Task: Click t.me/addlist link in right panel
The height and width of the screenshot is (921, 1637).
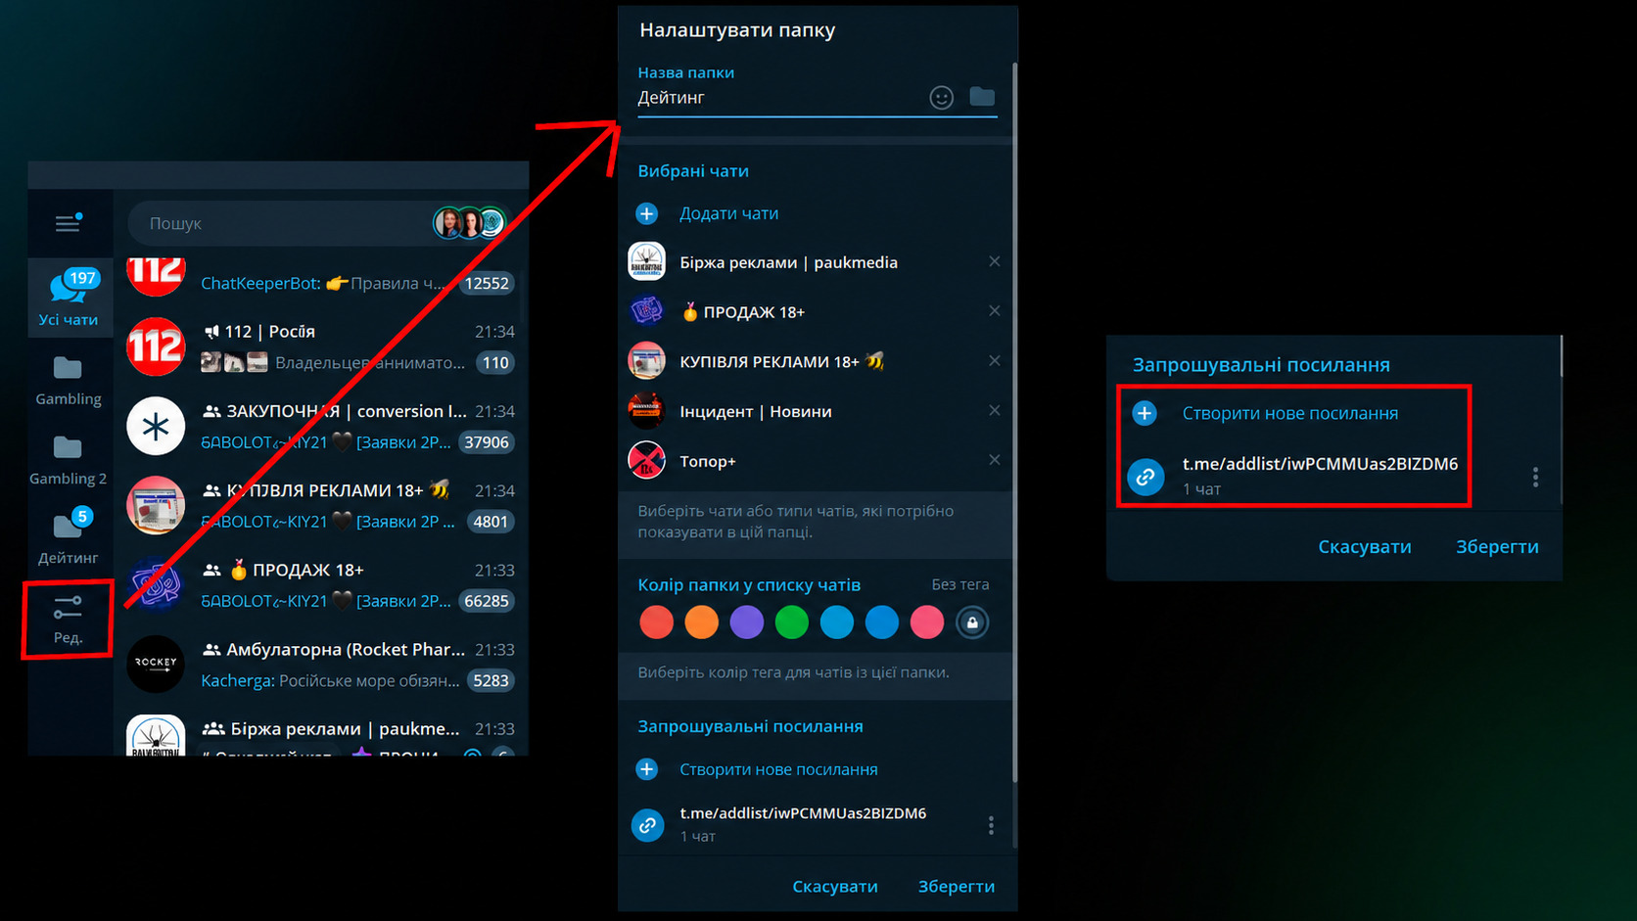Action: point(1320,464)
